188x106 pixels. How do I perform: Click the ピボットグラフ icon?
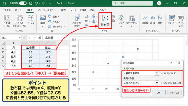pyautogui.click(x=131, y=18)
